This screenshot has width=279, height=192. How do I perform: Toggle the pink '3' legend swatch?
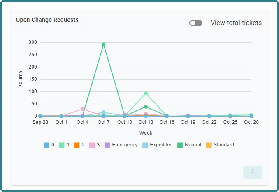point(92,145)
